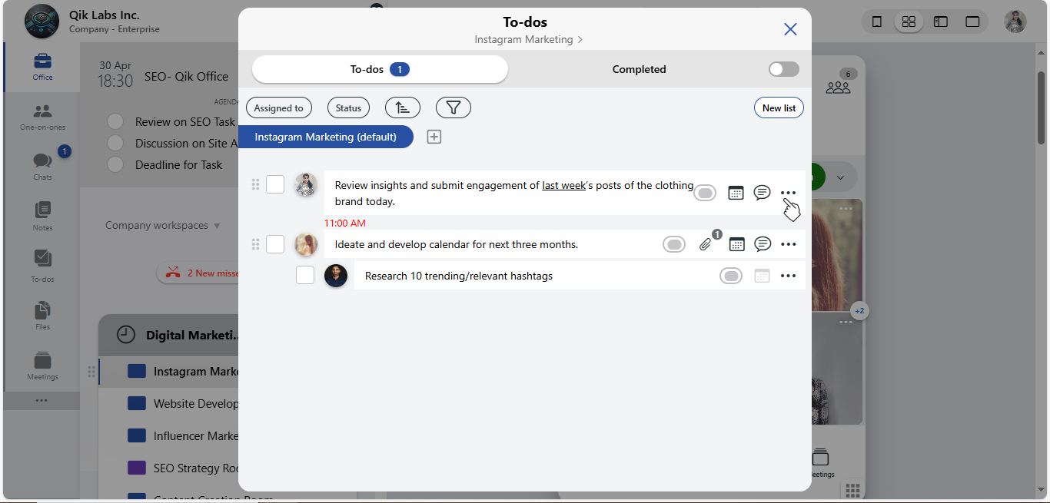Toggle status pill on Ideate calendar to-do

674,244
